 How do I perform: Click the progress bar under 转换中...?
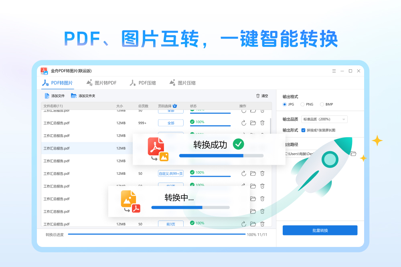tap(190, 207)
